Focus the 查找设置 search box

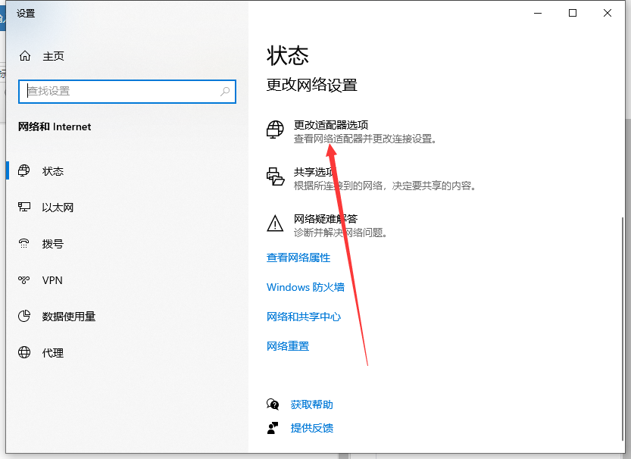[121, 92]
